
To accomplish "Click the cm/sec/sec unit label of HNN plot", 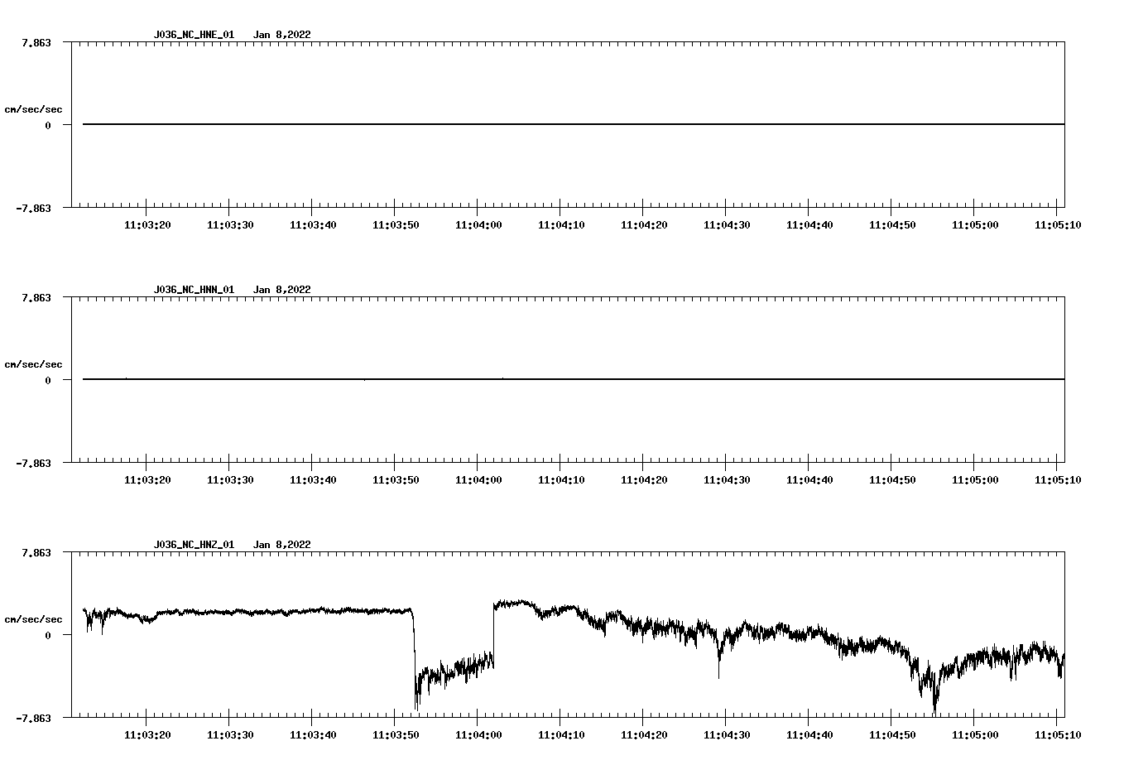I will pos(34,364).
